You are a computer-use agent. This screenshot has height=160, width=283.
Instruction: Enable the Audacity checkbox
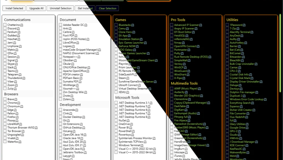tap(172, 92)
